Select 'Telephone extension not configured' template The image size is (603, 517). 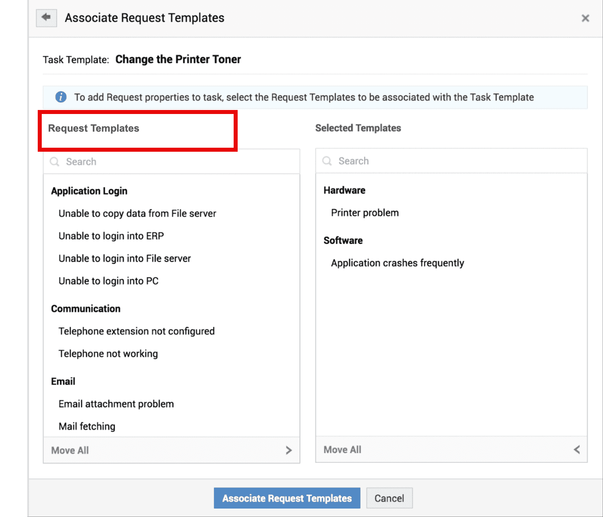coord(136,331)
